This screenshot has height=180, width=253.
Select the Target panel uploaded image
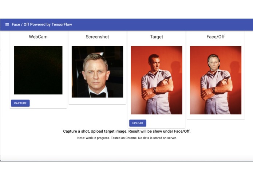(x=157, y=80)
